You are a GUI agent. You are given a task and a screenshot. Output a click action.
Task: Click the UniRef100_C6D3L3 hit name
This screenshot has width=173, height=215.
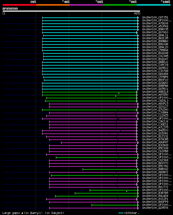pyautogui.click(x=155, y=101)
